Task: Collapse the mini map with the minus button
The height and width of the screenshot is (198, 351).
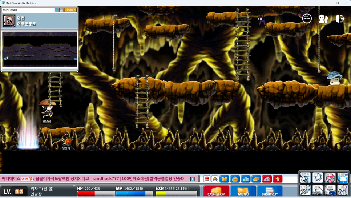Action: [x=56, y=10]
